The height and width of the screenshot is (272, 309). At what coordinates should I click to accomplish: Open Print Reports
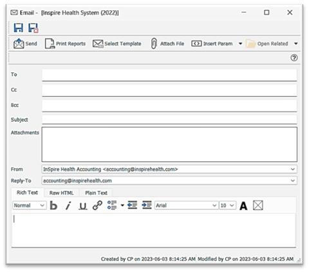coord(65,44)
